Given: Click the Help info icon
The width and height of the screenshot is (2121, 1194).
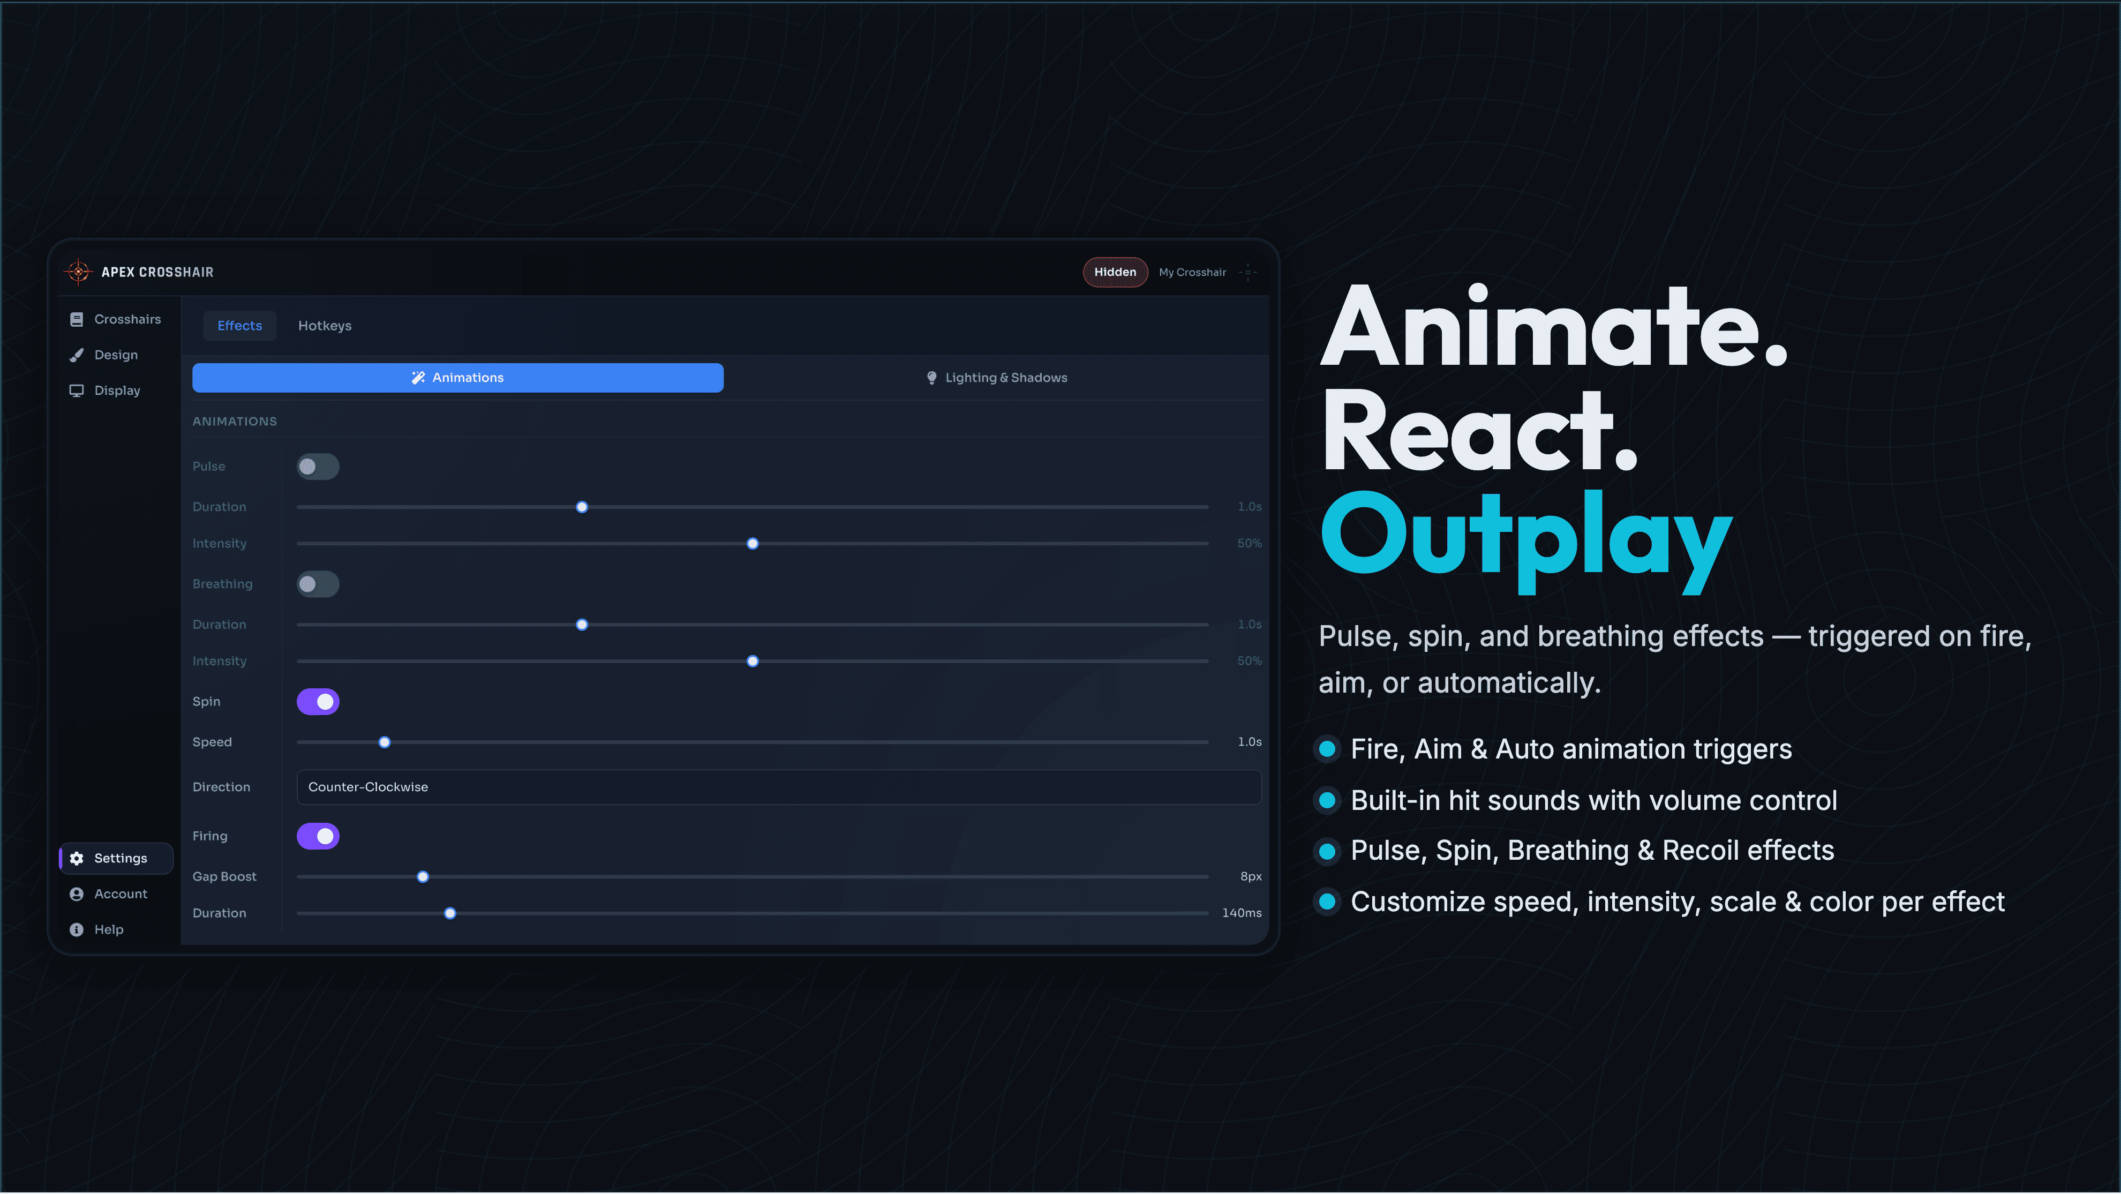Looking at the screenshot, I should pyautogui.click(x=77, y=930).
